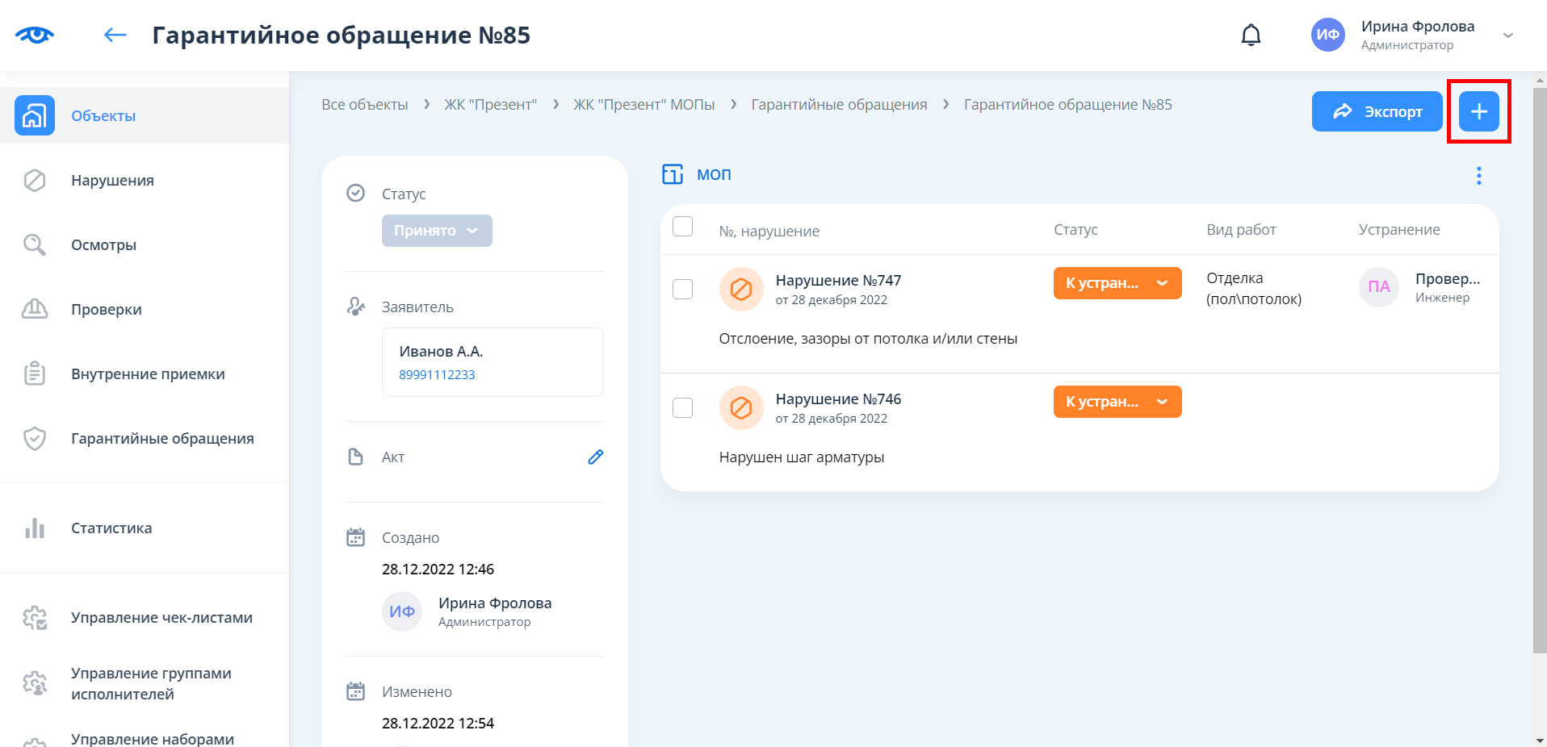Expand user profile menu chevron
This screenshot has width=1547, height=747.
pos(1507,35)
